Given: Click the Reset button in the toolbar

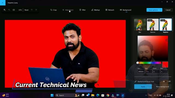Looking at the screenshot, I should (x=27, y=10).
